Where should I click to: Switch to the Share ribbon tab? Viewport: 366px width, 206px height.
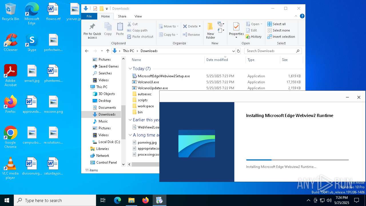click(x=122, y=16)
